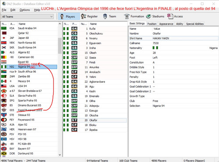Click GK position badge for Rufai
This screenshot has width=219, height=162.
tap(74, 28)
